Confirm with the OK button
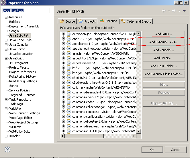This screenshot has height=158, width=190. (x=152, y=150)
